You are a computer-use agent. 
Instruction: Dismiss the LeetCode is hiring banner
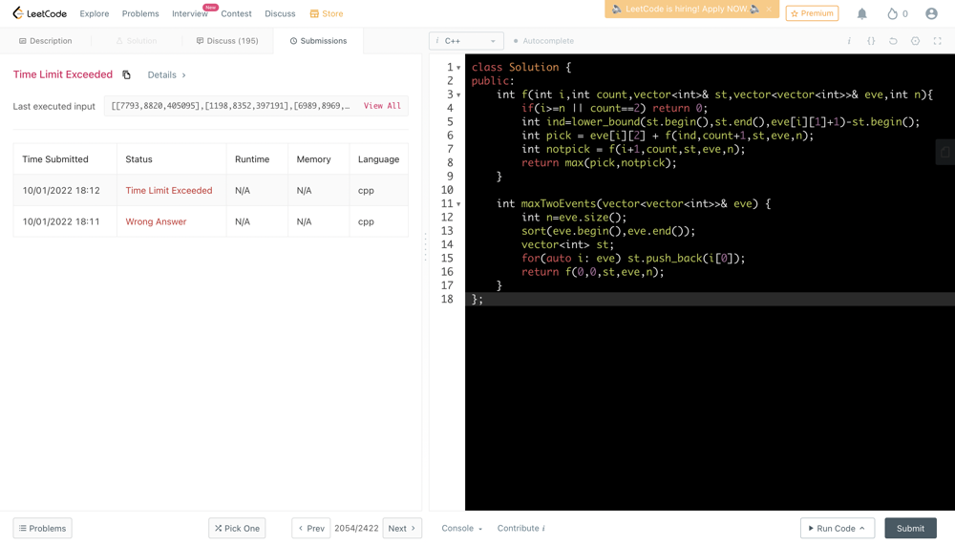tap(769, 10)
